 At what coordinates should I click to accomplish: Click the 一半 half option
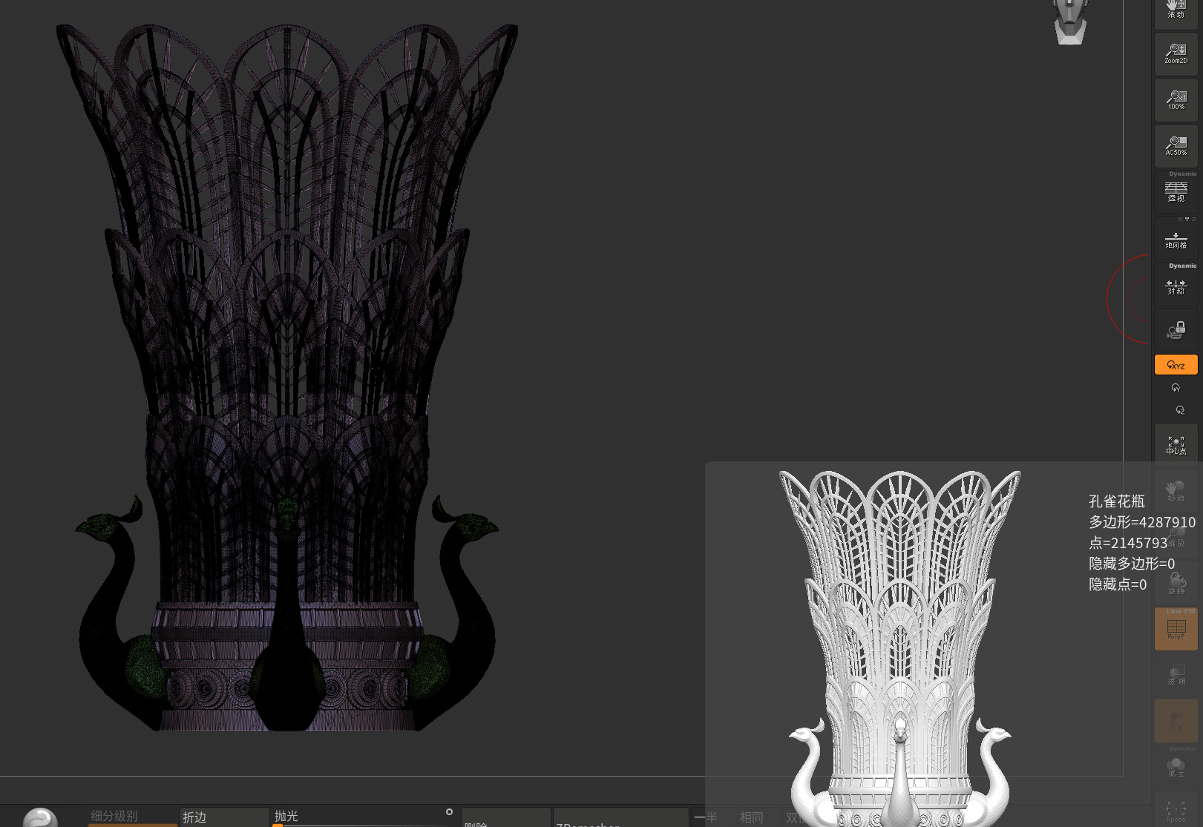[706, 817]
